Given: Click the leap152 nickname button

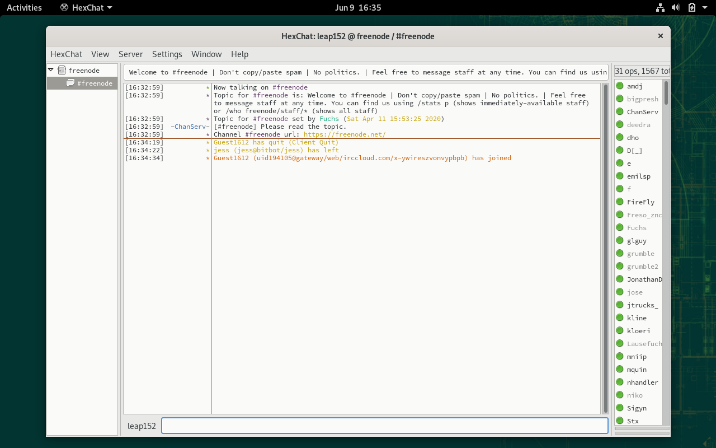Looking at the screenshot, I should pos(142,426).
